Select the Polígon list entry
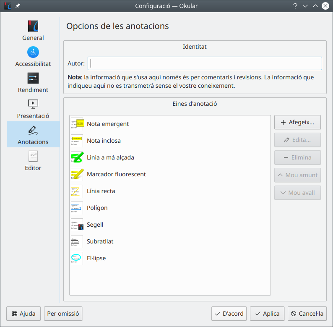This screenshot has height=327, width=333. coord(97,208)
